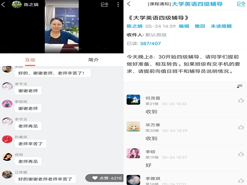The height and width of the screenshot is (185, 247).
Task: Open 何茂霞's avatar
Action: [133, 99]
